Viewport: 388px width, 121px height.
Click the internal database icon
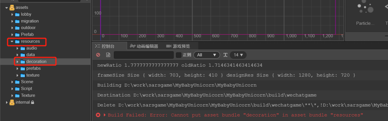coord(12,102)
